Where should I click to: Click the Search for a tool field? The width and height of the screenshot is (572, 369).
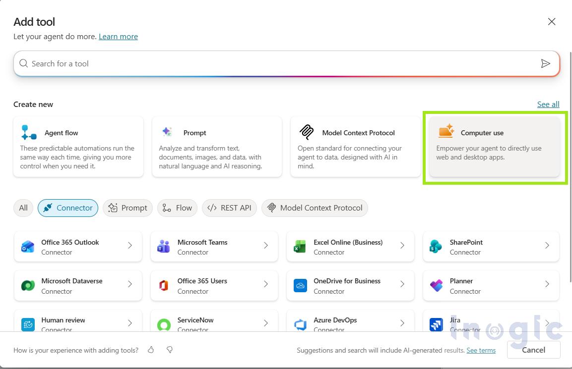(286, 63)
